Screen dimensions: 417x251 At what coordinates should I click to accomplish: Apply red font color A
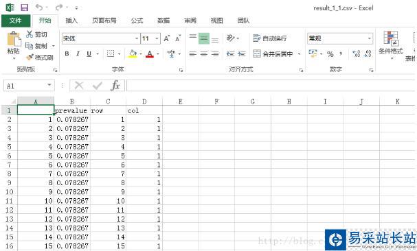click(150, 54)
